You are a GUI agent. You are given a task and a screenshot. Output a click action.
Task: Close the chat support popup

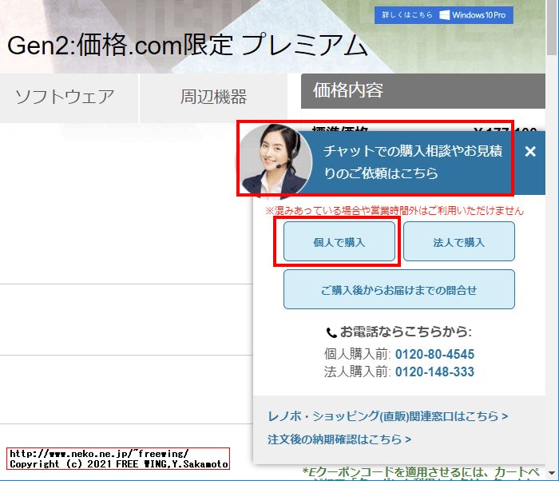pyautogui.click(x=530, y=151)
